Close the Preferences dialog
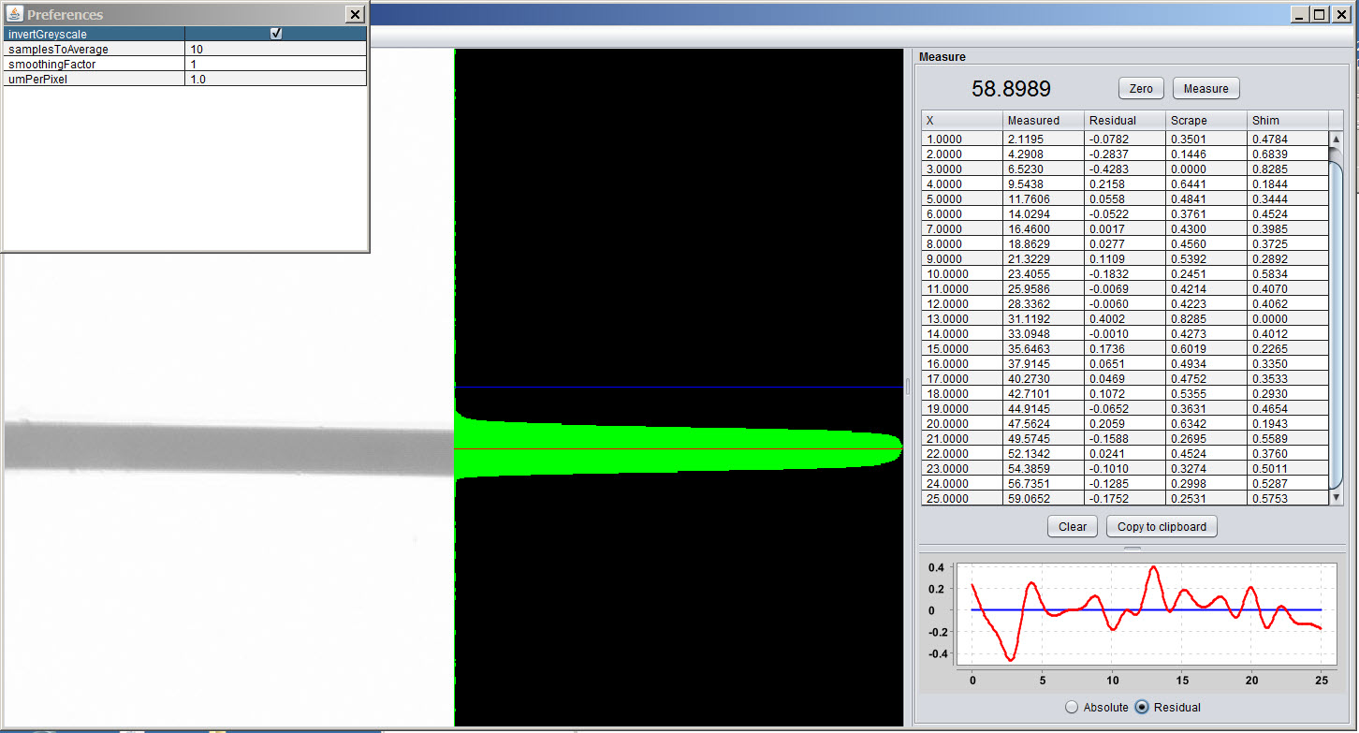Viewport: 1359px width, 733px height. point(355,14)
